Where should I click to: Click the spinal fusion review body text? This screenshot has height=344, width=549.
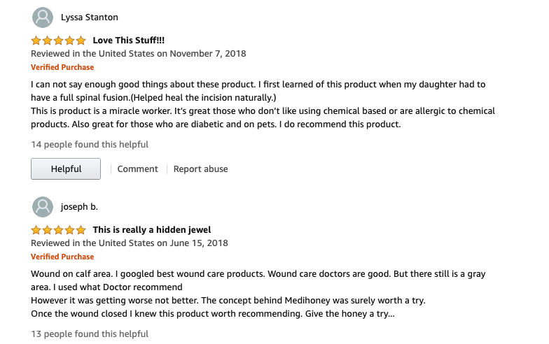[263, 105]
